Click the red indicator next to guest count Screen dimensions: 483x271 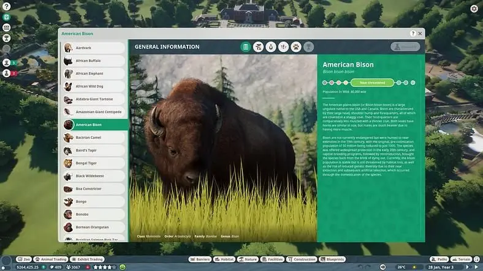(88, 267)
